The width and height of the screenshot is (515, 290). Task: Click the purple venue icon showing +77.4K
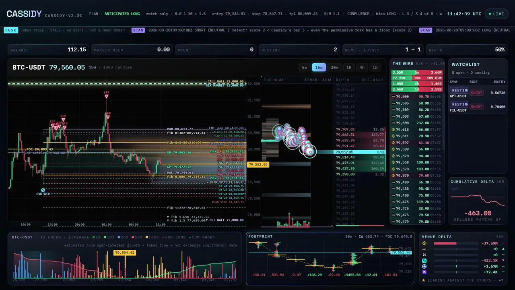click(x=424, y=272)
